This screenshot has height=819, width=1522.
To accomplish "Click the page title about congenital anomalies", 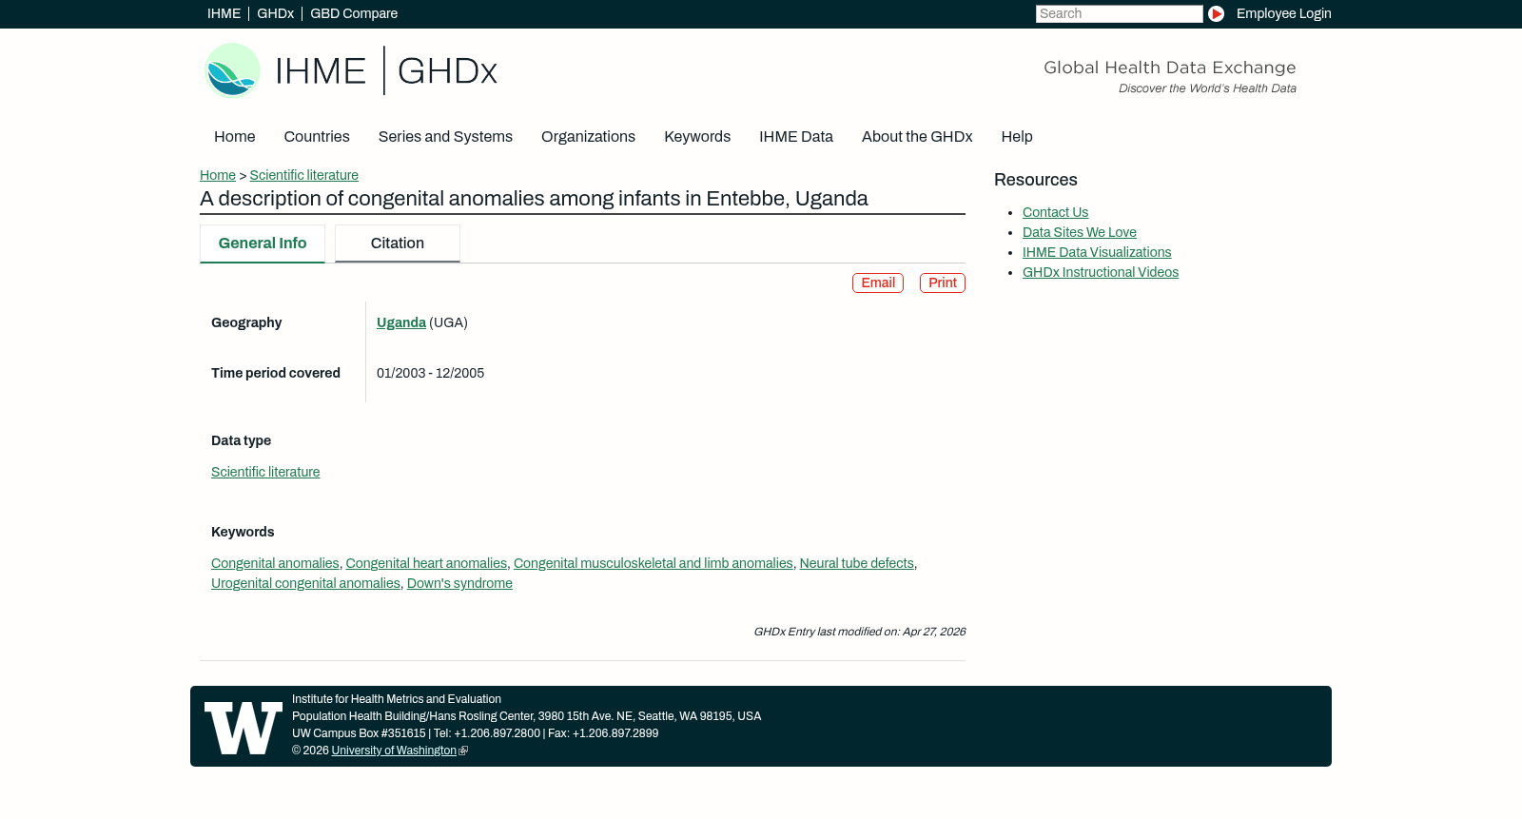I will click(x=534, y=199).
